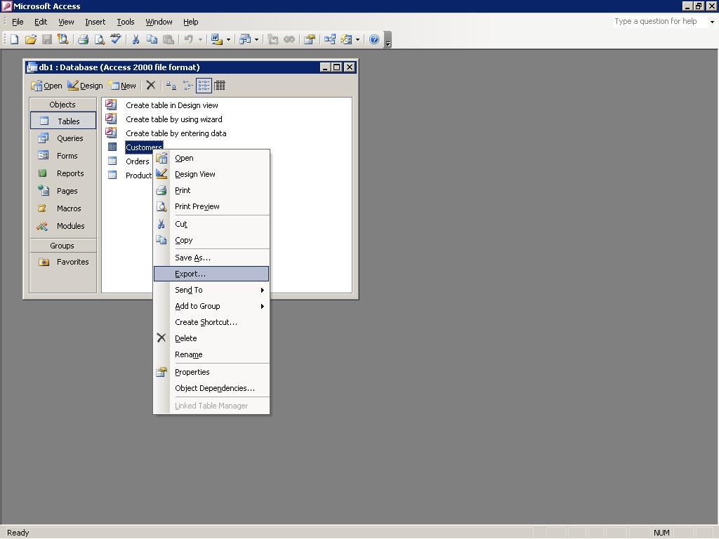Choose Save As... in the context menu
The height and width of the screenshot is (539, 719).
[x=211, y=258]
